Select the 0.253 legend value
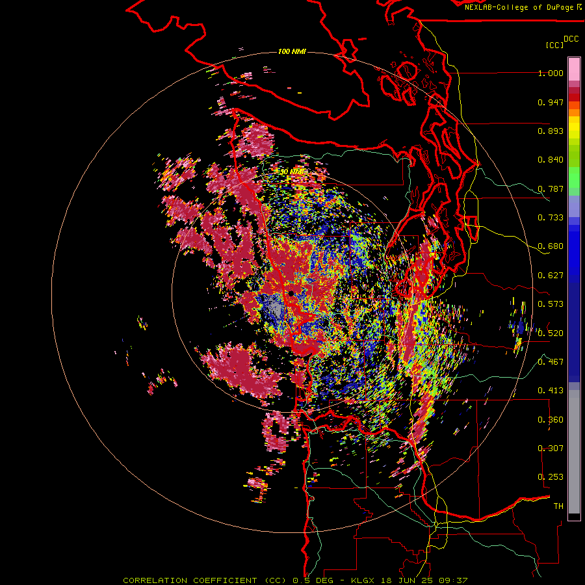 coord(551,477)
